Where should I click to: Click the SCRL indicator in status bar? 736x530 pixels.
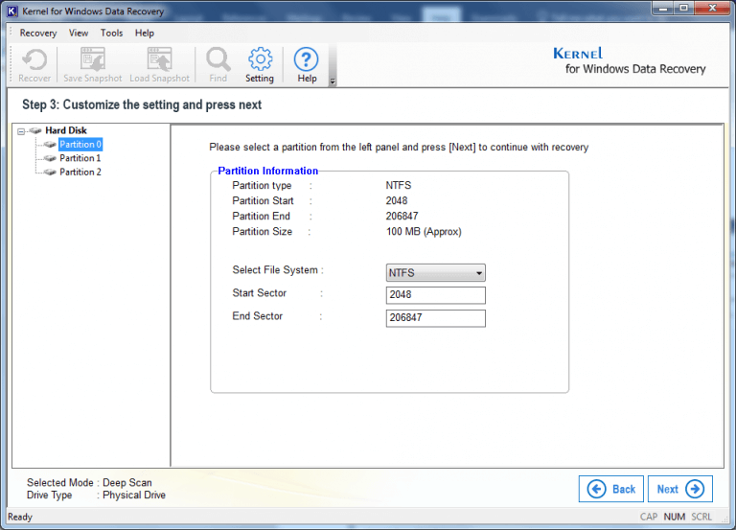point(701,517)
